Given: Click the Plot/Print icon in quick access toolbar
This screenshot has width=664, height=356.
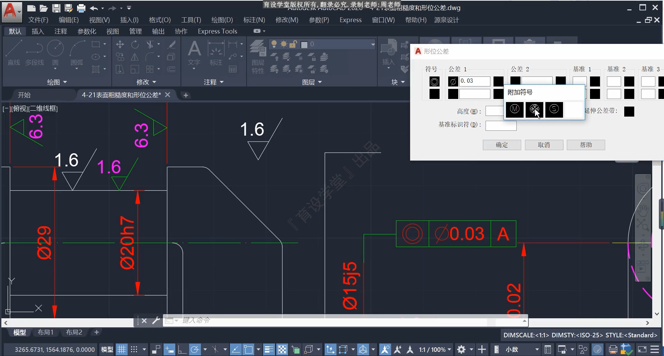Looking at the screenshot, I should click(x=81, y=8).
